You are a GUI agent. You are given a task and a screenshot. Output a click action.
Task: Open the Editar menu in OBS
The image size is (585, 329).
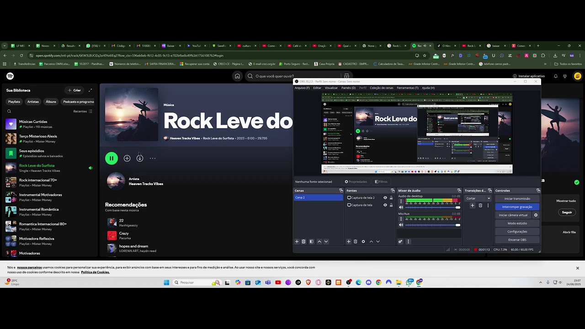click(x=317, y=88)
